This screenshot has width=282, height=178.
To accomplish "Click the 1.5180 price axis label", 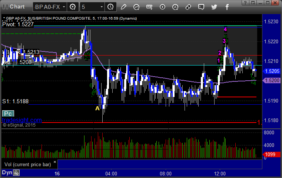I will point(271,120).
